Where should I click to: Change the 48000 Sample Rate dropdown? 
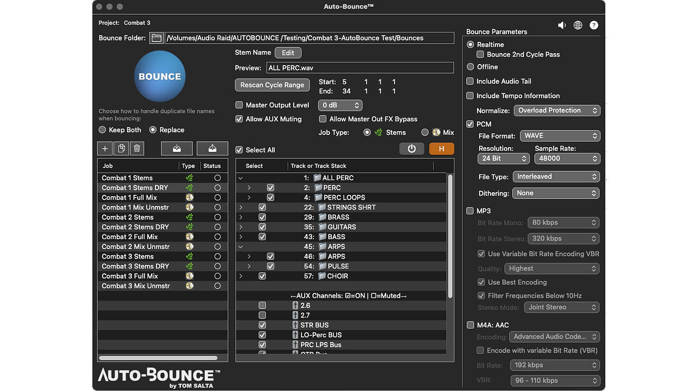tap(567, 158)
